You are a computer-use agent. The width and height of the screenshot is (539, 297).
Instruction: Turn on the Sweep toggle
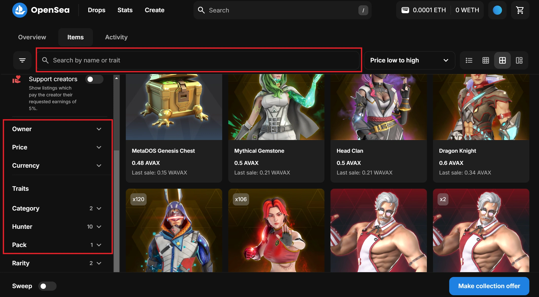[x=47, y=286]
